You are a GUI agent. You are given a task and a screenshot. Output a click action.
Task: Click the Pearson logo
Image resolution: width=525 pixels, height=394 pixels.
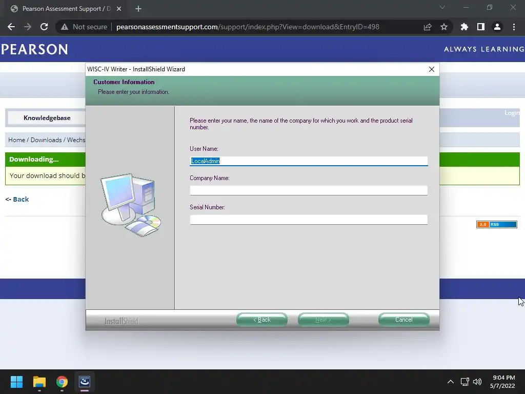[34, 50]
